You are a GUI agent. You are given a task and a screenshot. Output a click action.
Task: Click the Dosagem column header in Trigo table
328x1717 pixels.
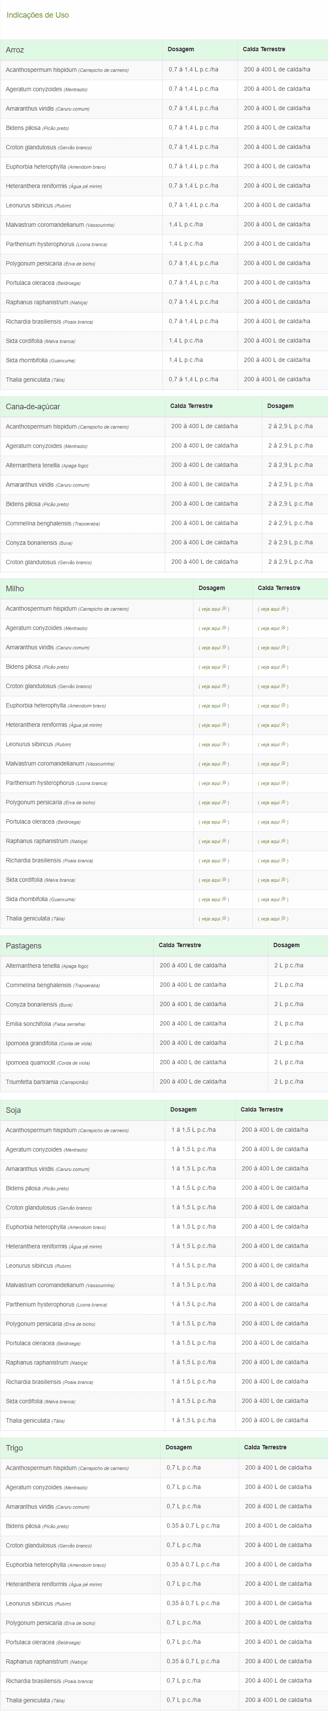(178, 1447)
